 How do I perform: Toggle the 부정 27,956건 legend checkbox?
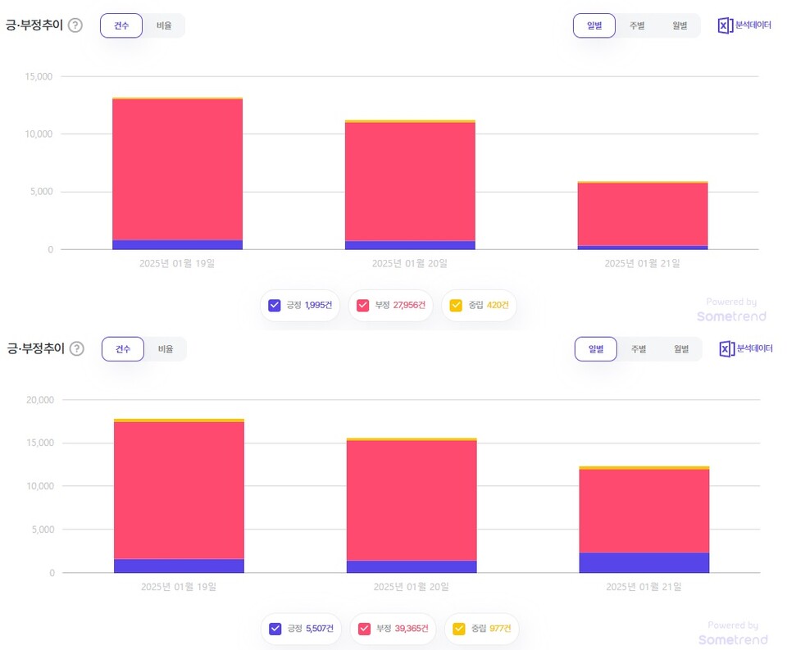point(363,306)
